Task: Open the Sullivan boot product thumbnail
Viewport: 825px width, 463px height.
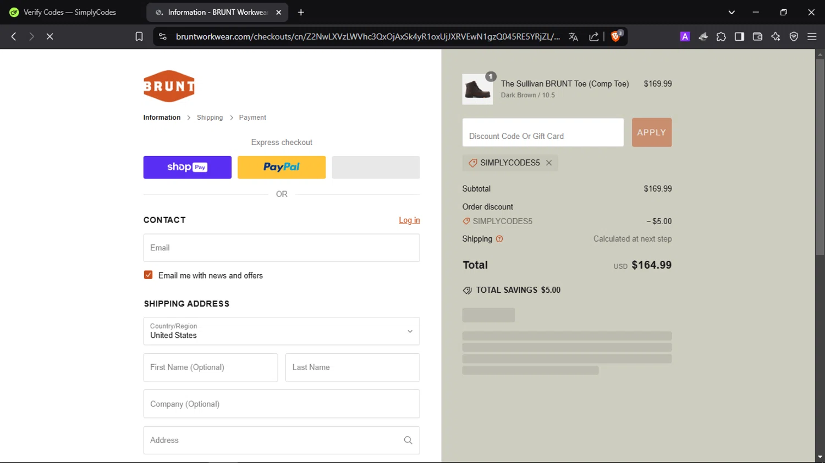Action: 477,90
